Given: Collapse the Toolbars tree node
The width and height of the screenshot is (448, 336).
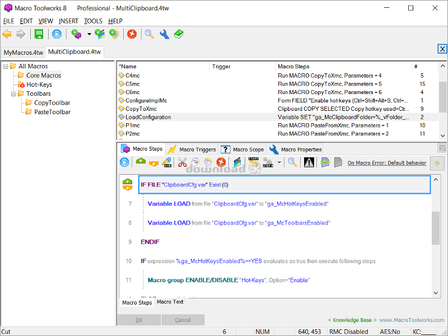Looking at the screenshot, I should (13, 94).
